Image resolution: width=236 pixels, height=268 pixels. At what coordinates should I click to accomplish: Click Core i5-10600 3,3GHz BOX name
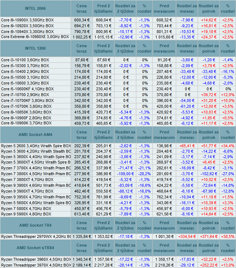pos(25,83)
